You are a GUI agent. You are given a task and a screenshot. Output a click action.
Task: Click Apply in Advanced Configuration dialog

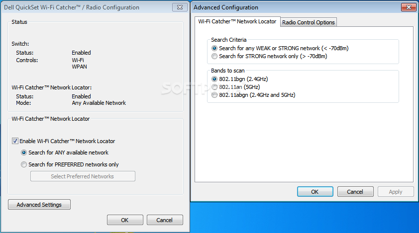(396, 192)
